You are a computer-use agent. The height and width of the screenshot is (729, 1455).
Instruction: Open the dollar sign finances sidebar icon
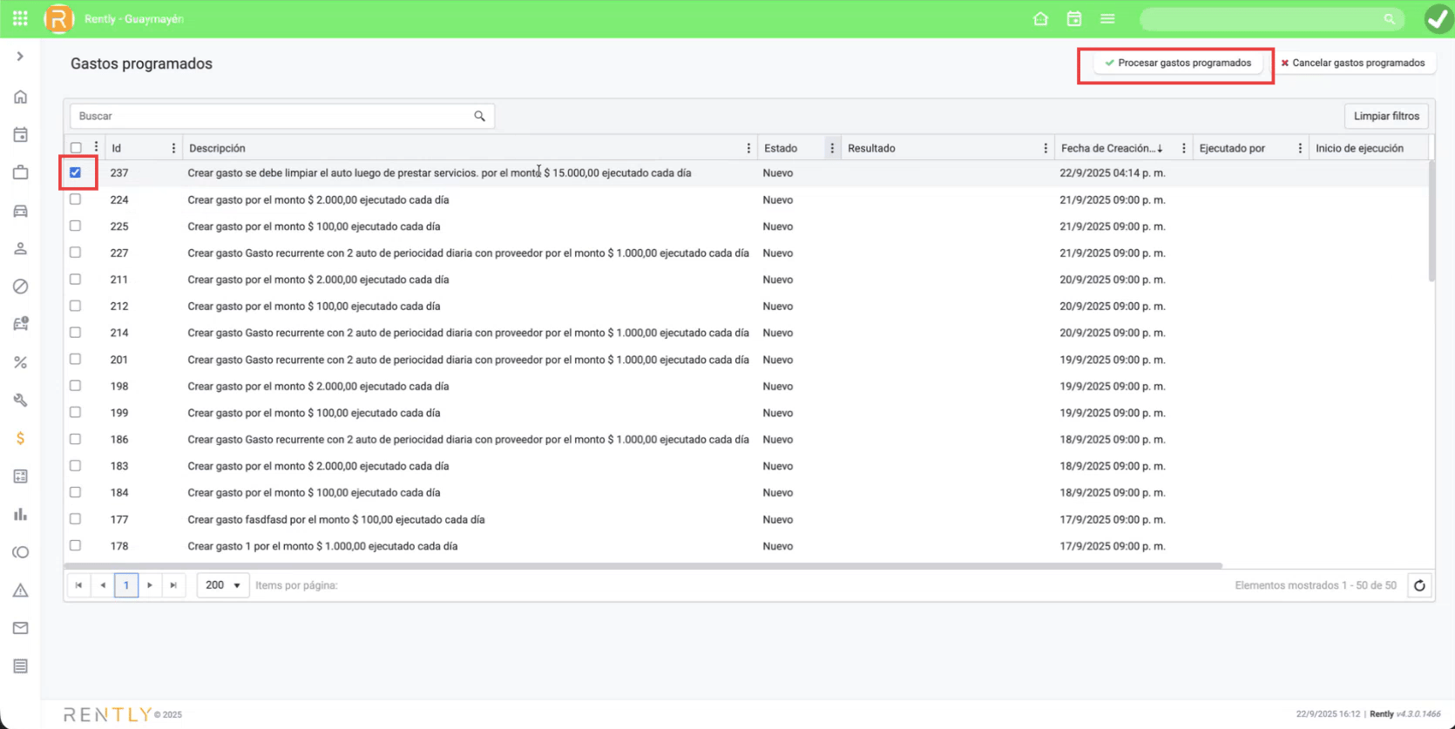point(20,438)
